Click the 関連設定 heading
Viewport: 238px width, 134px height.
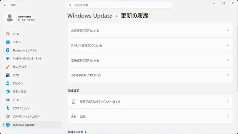tap(73, 91)
